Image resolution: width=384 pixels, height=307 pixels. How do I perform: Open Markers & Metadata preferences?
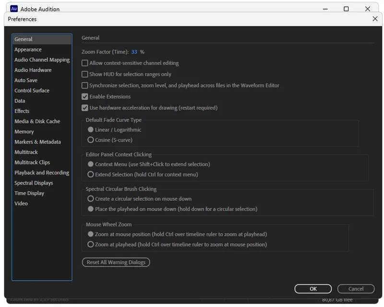[42, 142]
